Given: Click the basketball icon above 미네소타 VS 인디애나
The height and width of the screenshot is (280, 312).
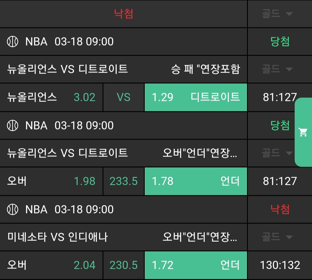Looking at the screenshot, I should click(x=12, y=209).
